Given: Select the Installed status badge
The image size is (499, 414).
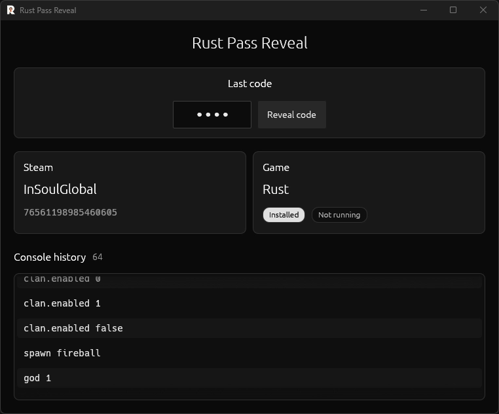Looking at the screenshot, I should click(x=284, y=215).
